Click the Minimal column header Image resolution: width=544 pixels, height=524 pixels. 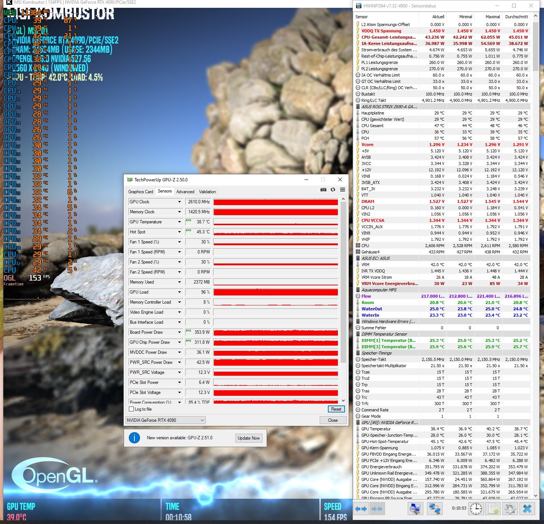(460, 17)
